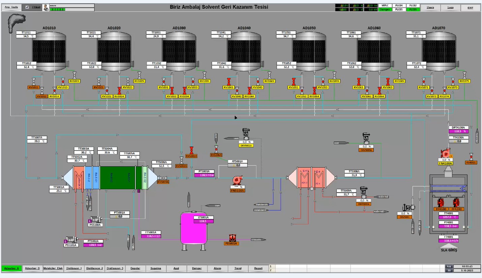Toggle the Etiket checkbox
482x278 pixels.
pyautogui.click(x=27, y=7)
